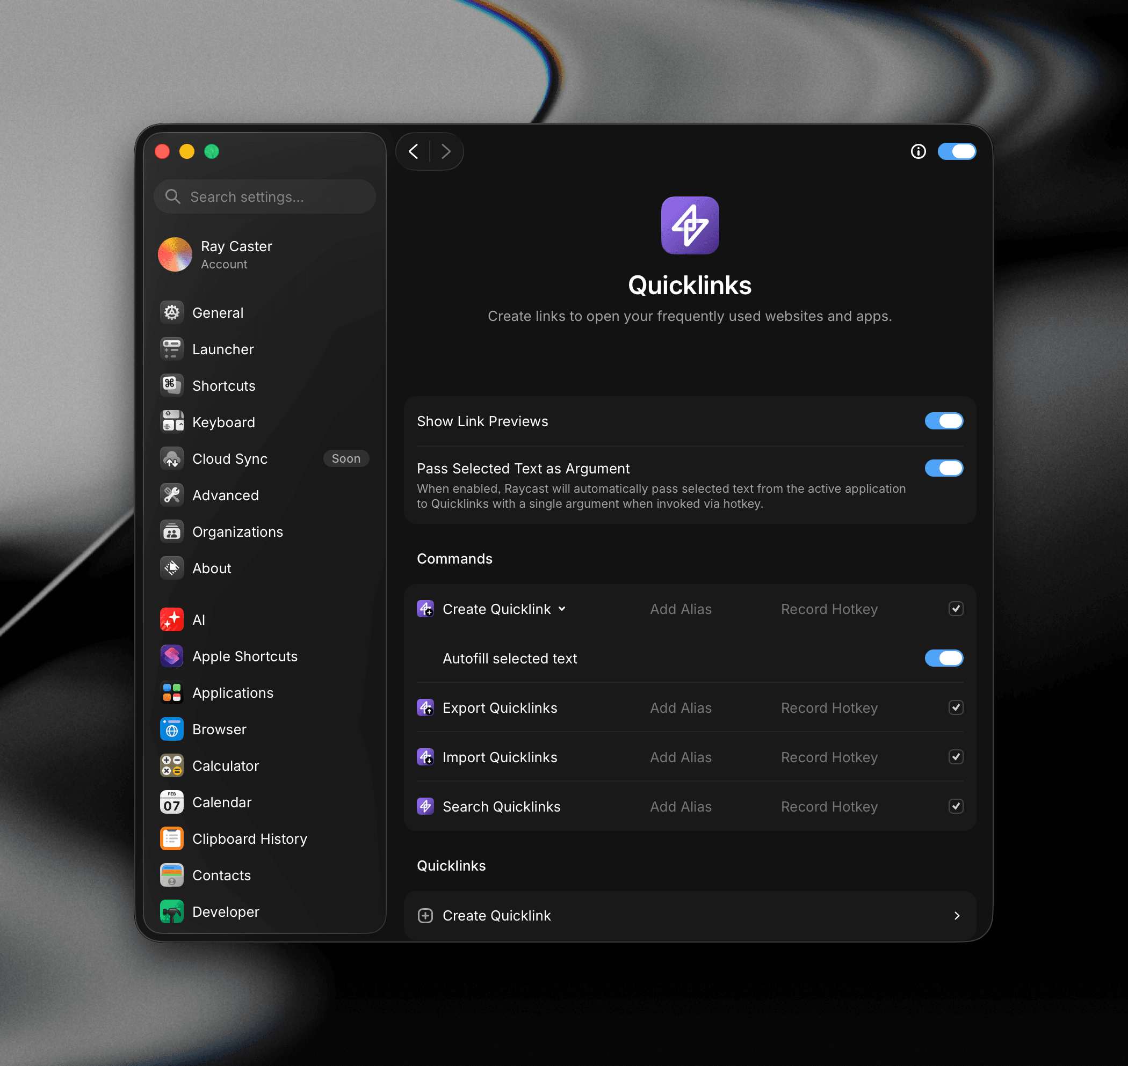Click the Create Quicklink command icon
1128x1066 pixels.
(425, 609)
